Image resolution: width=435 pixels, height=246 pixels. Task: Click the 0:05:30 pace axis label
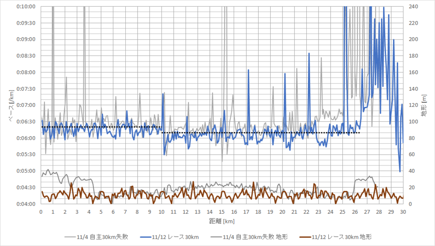click(x=26, y=154)
